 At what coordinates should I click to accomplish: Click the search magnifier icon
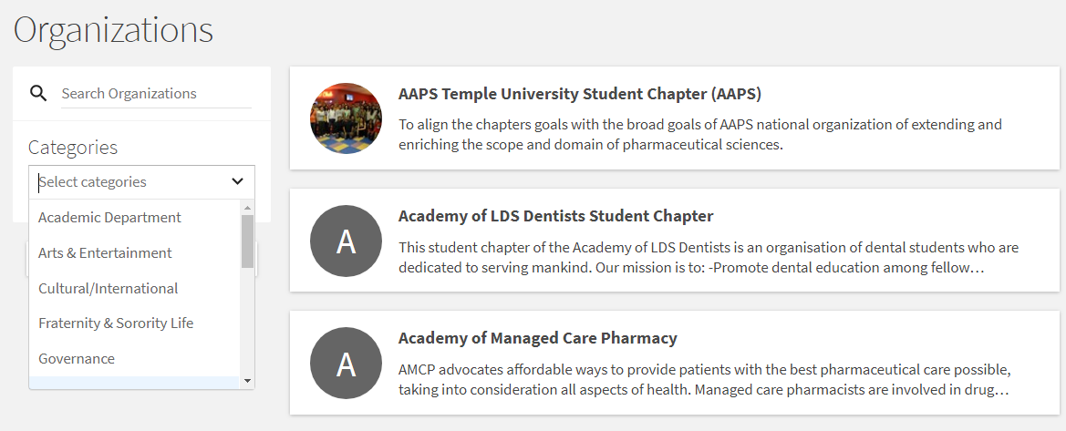38,93
